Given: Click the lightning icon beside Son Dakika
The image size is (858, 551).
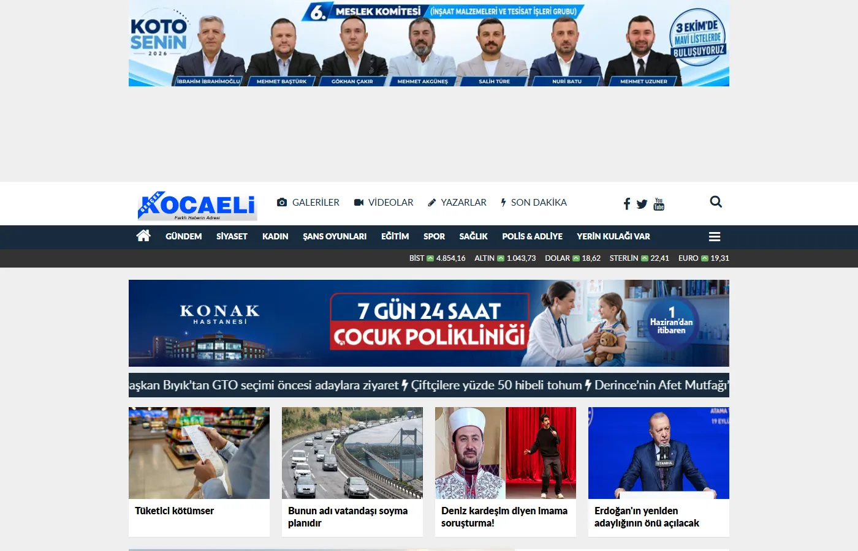Looking at the screenshot, I should coord(503,202).
